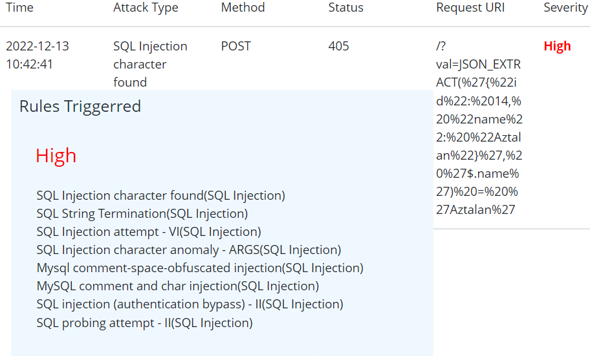The height and width of the screenshot is (362, 590).
Task: Click SQL injection (authentication bypass) - II rule
Action: pyautogui.click(x=190, y=304)
